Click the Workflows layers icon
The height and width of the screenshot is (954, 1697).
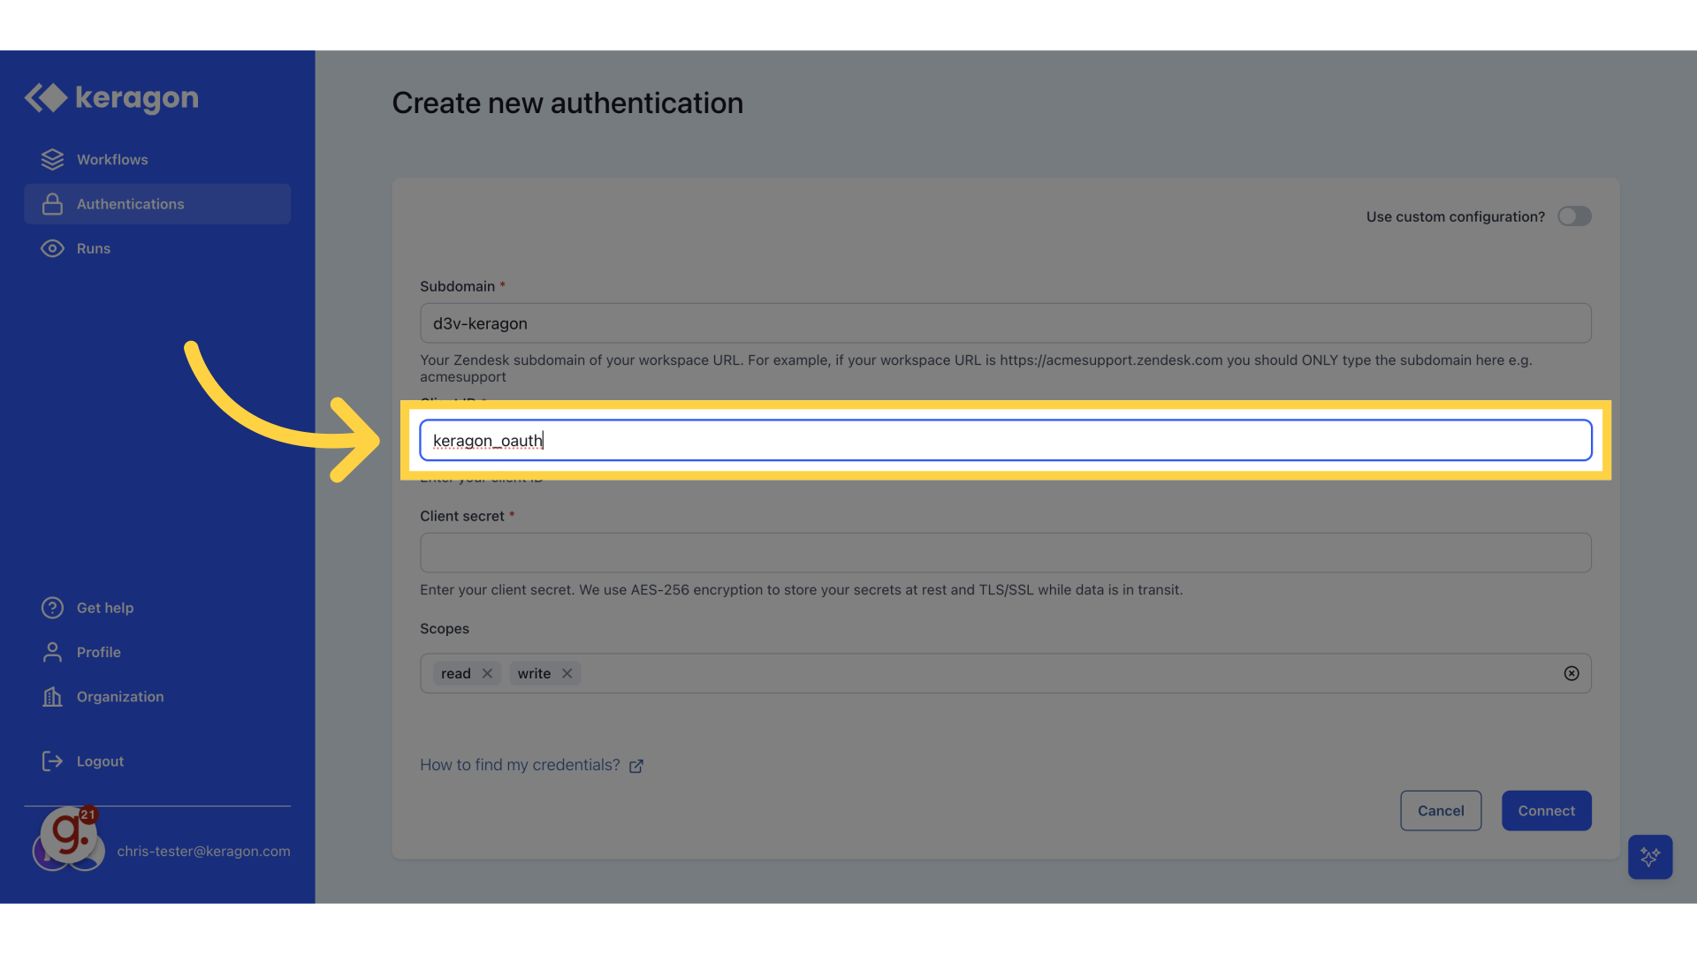[x=52, y=159]
